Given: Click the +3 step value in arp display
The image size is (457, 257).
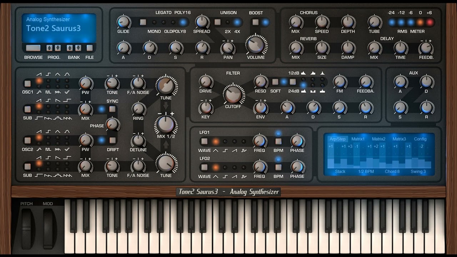Looking at the screenshot, I should point(350,146).
